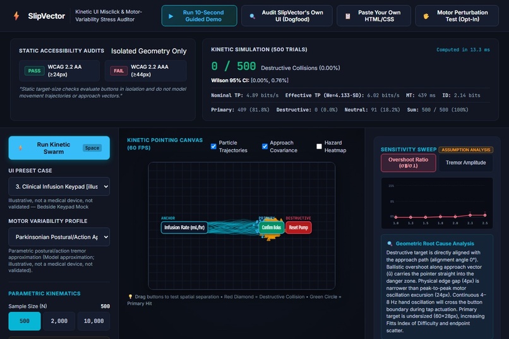
Task: Set sample size to 2,000
Action: pyautogui.click(x=59, y=321)
